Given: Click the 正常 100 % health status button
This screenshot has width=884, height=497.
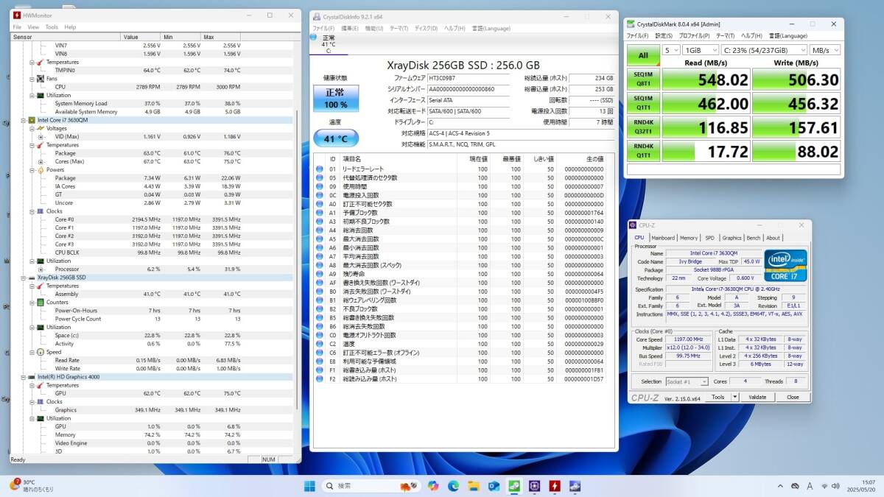Looking at the screenshot, I should click(x=336, y=99).
